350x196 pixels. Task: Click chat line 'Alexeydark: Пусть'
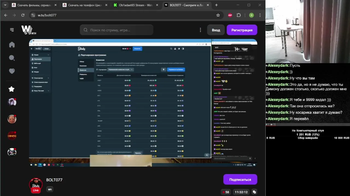point(283,65)
